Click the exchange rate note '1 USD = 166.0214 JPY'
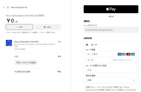This screenshot has height=92, width=141. tap(13, 33)
